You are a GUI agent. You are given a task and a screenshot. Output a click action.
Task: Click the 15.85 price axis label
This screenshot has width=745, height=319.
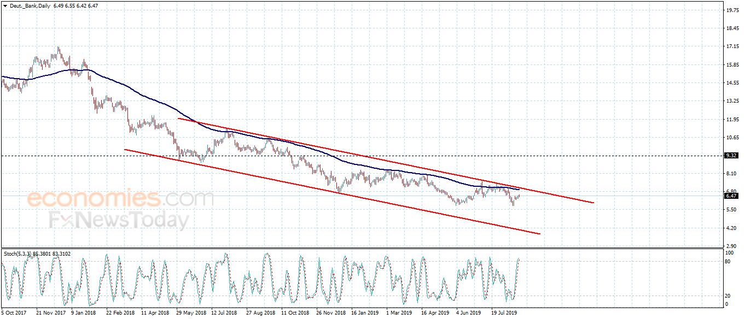[733, 65]
